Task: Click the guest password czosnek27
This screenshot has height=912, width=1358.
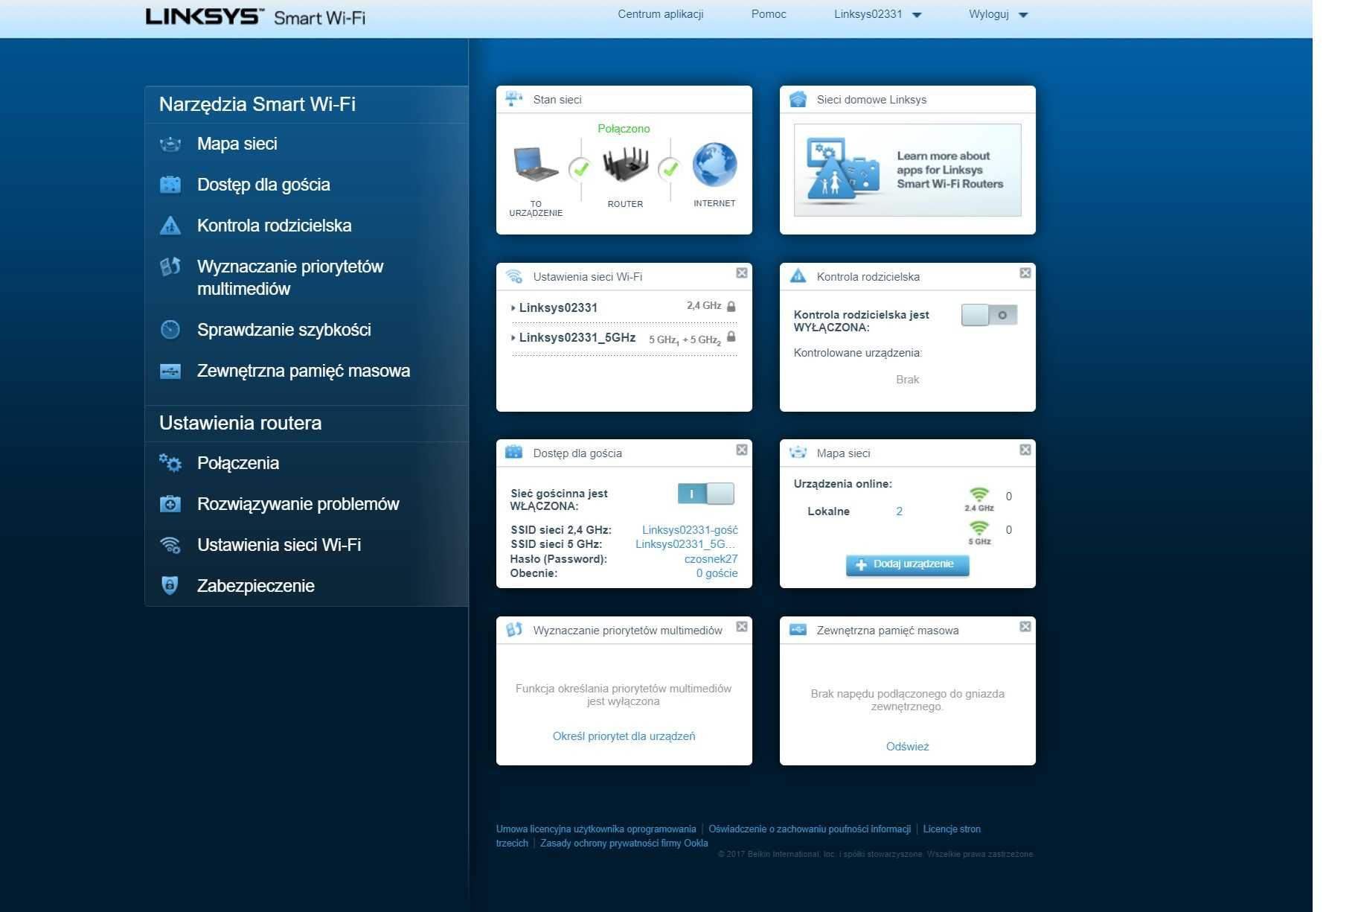Action: pos(711,559)
